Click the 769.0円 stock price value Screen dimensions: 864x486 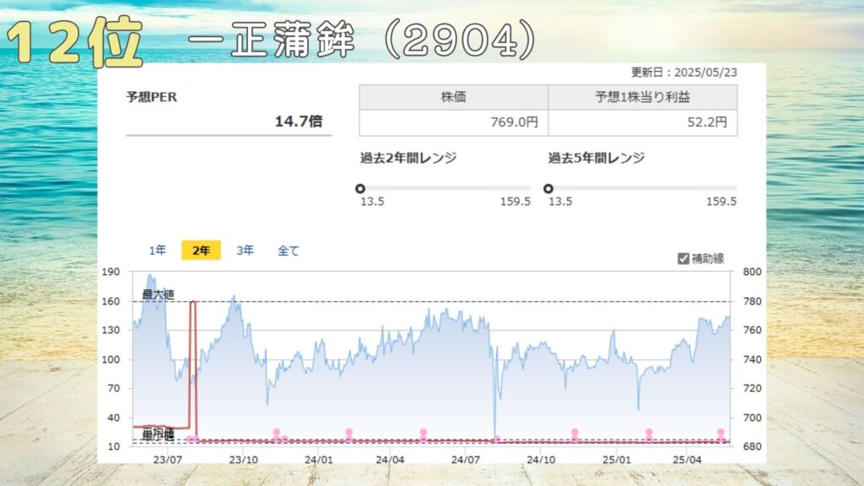coord(514,122)
